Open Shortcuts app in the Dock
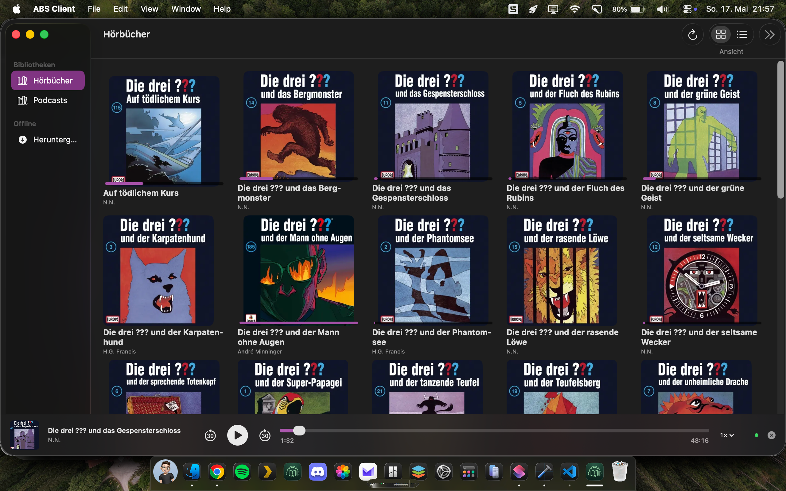786x491 pixels. pos(519,472)
